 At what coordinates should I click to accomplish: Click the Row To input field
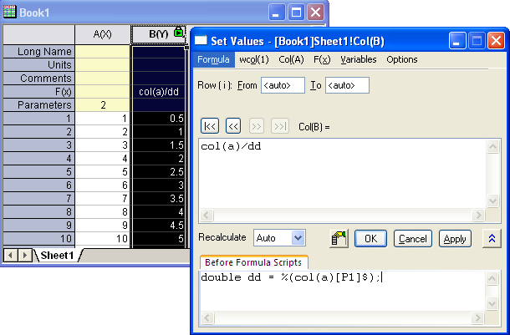click(x=347, y=85)
